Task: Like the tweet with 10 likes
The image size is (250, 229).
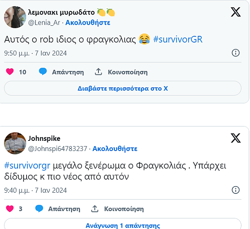Action: tap(10, 72)
